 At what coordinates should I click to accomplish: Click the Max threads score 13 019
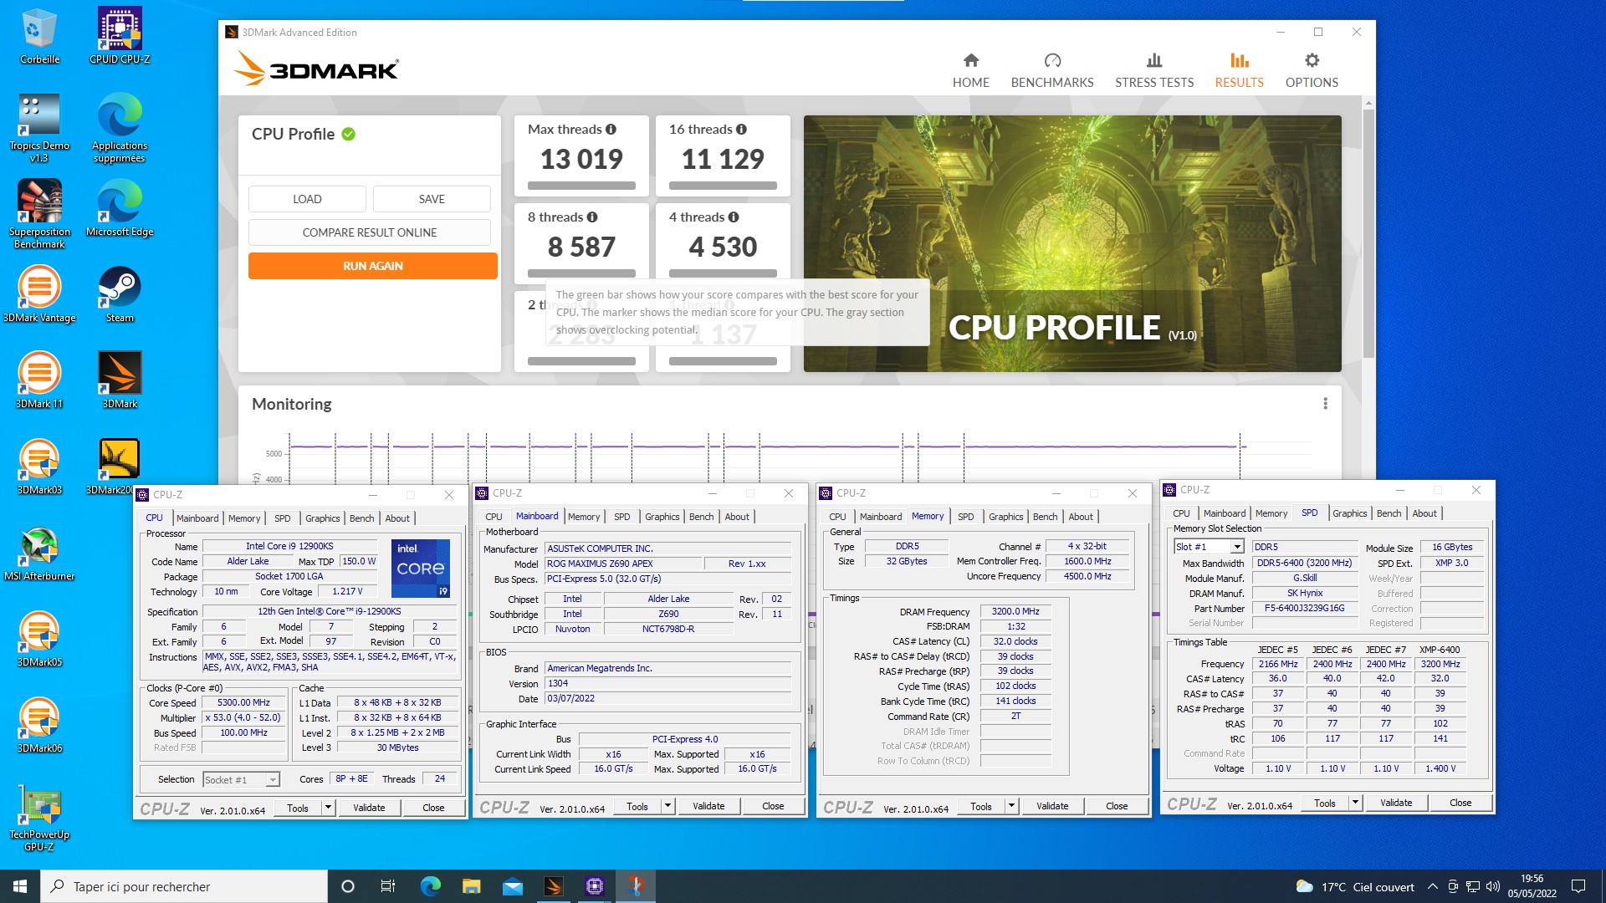(x=581, y=159)
